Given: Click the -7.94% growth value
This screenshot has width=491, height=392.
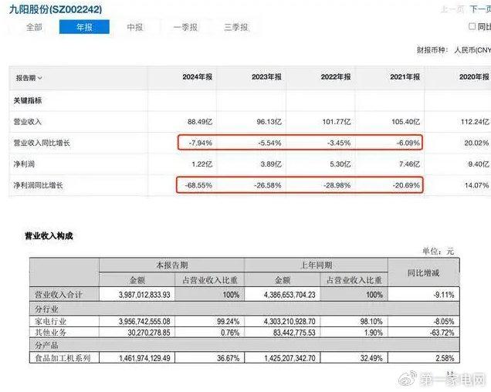Looking at the screenshot, I should 201,143.
